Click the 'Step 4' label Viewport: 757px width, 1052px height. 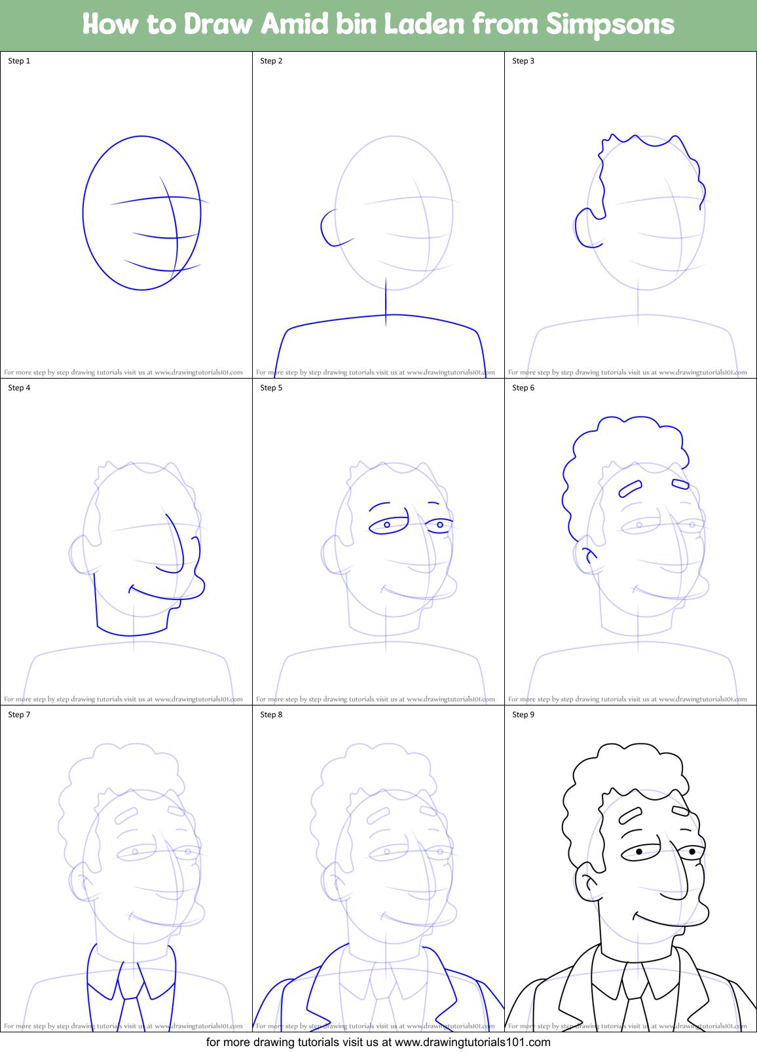[19, 388]
